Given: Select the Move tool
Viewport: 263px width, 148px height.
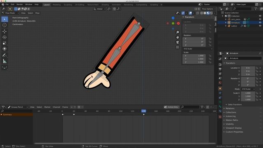Looking at the screenshot, I should click(5, 31).
